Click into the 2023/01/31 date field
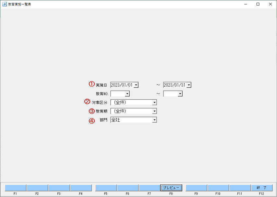This screenshot has width=277, height=197. [175, 85]
